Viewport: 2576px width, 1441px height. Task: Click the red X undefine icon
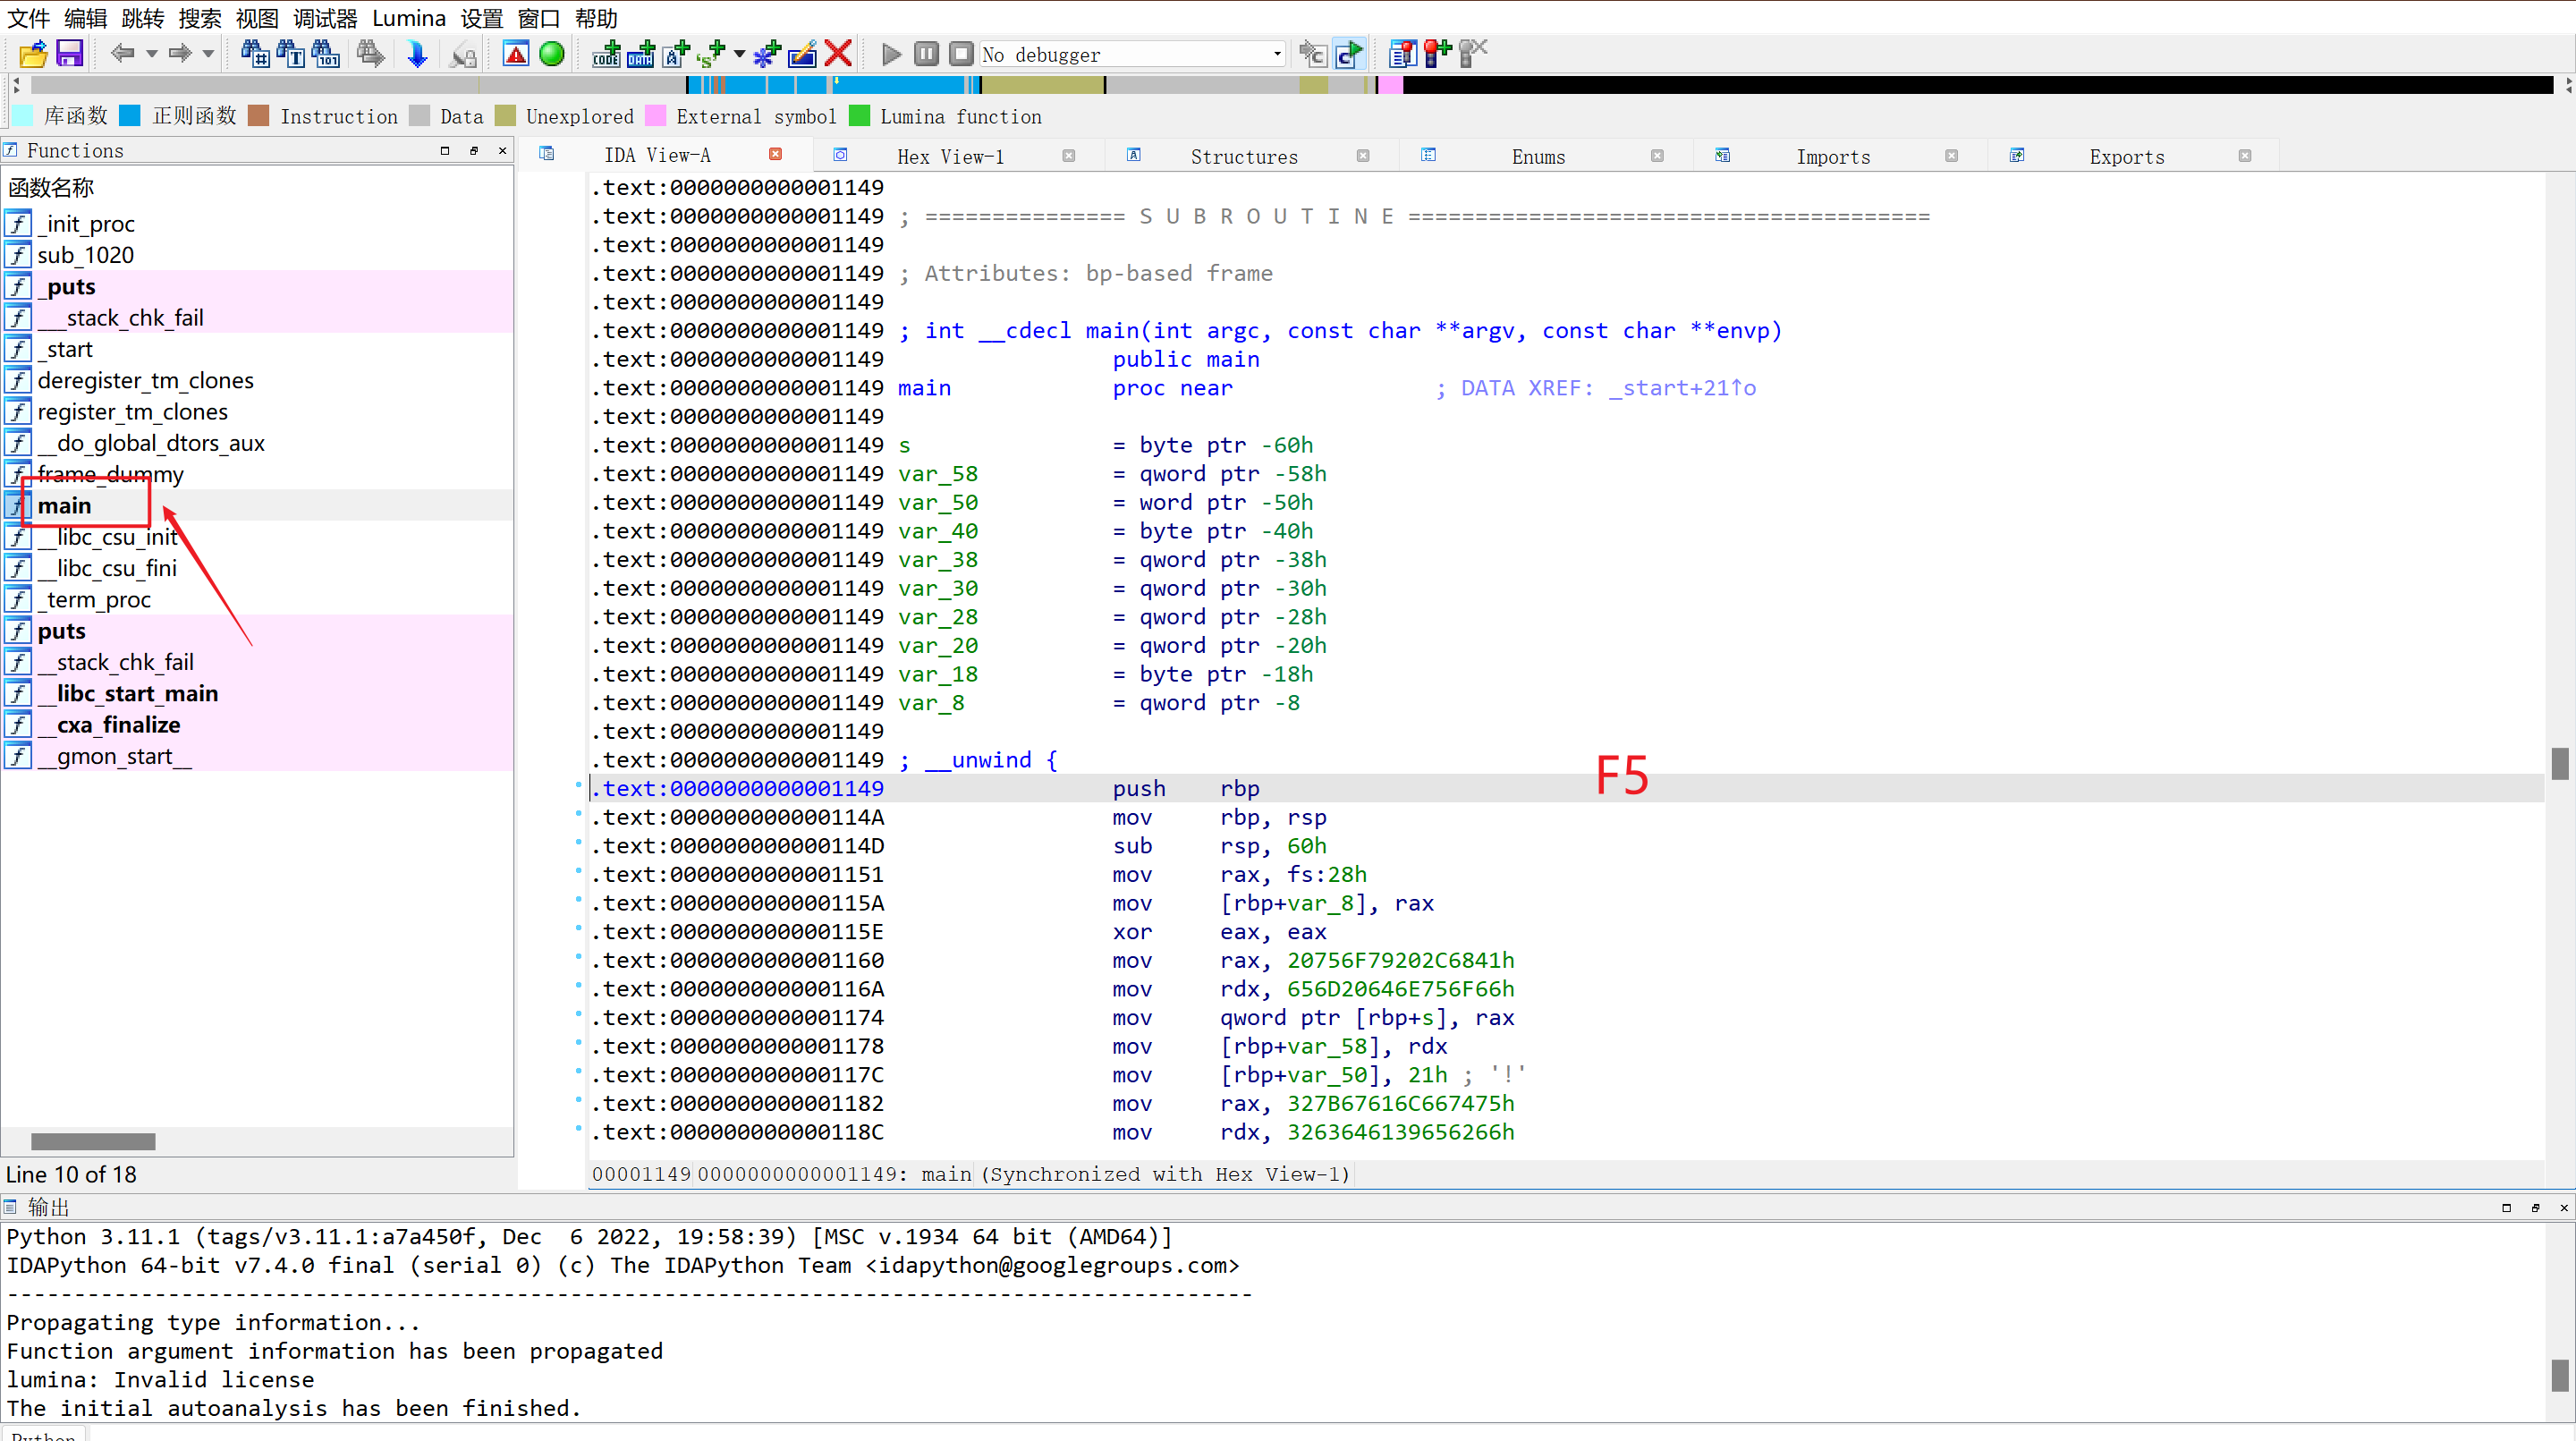(x=838, y=54)
